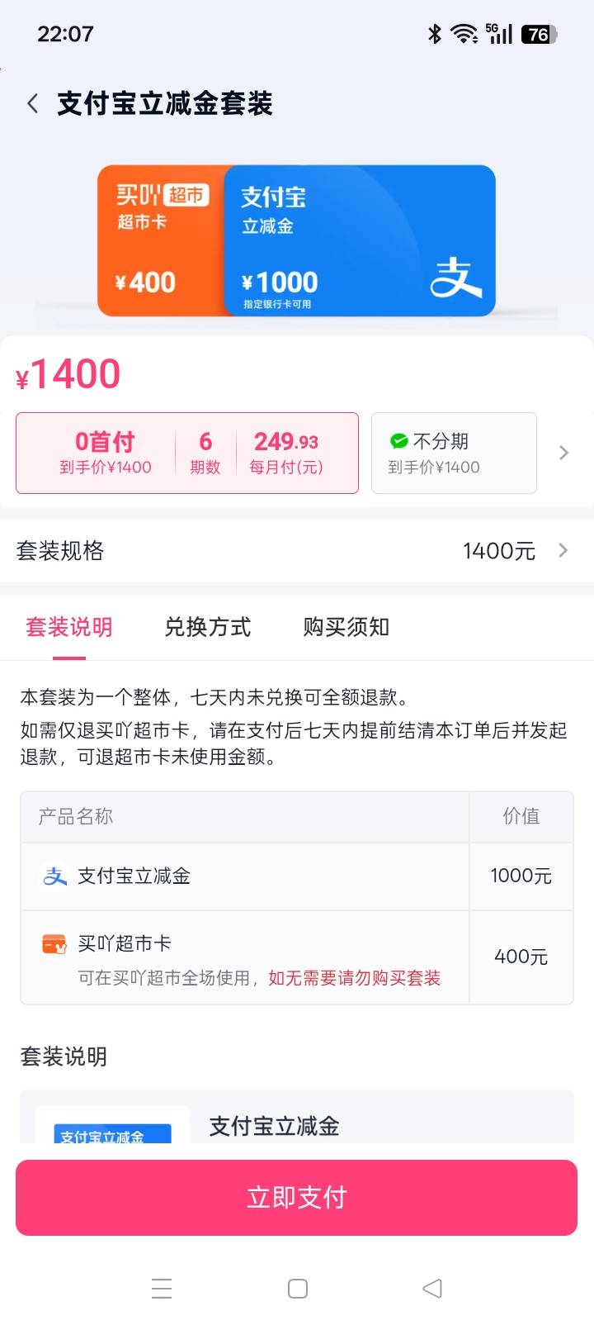The width and height of the screenshot is (594, 1325).
Task: Select the 0首付 6-period installment option
Action: click(x=187, y=453)
